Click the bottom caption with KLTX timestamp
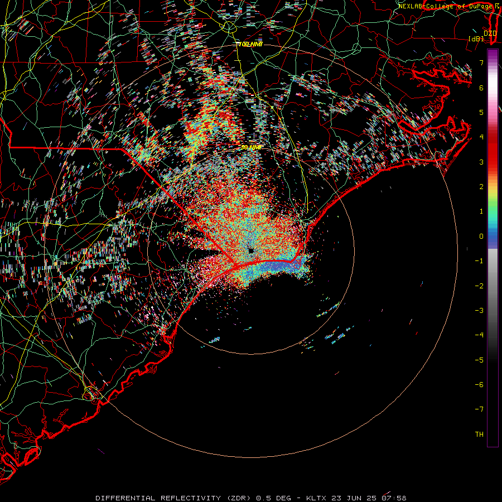This screenshot has width=502, height=502. click(x=251, y=498)
